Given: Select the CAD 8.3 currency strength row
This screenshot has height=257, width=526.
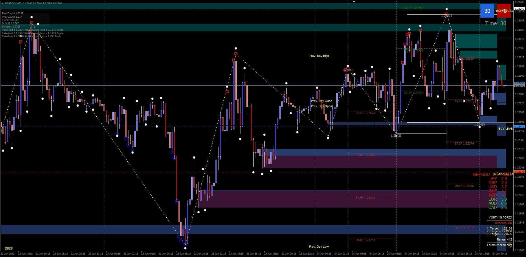Looking at the screenshot, I should pos(497,208).
